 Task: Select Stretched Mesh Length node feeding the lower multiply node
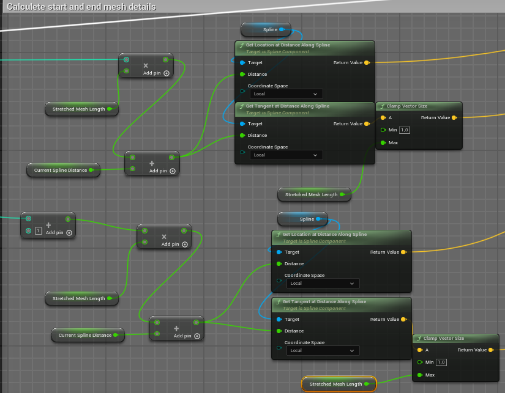tap(81, 298)
